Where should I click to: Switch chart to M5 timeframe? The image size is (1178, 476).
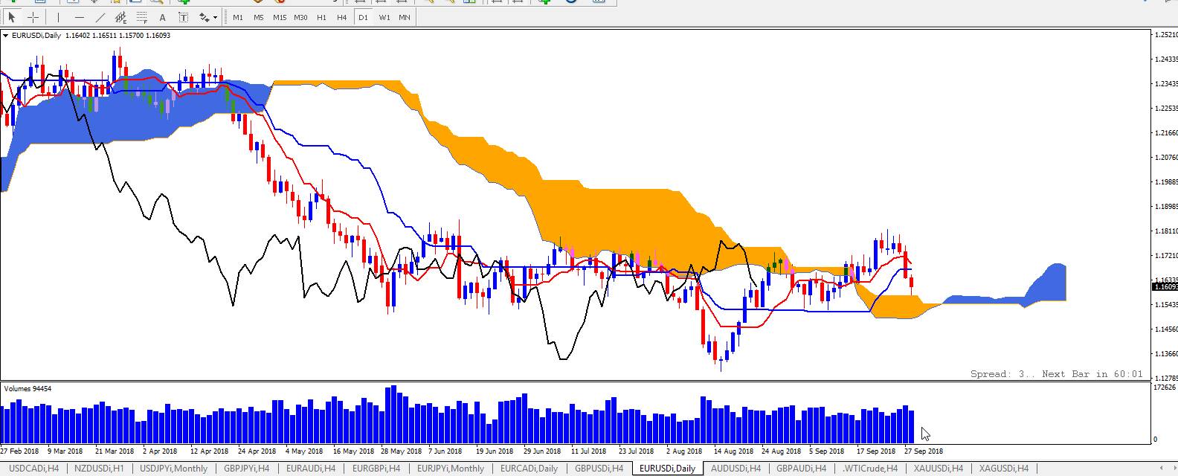tap(259, 17)
